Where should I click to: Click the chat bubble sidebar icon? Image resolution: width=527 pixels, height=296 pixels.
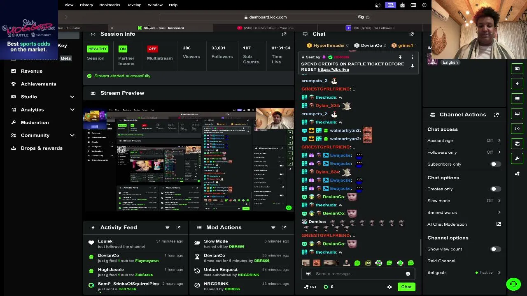point(517,113)
